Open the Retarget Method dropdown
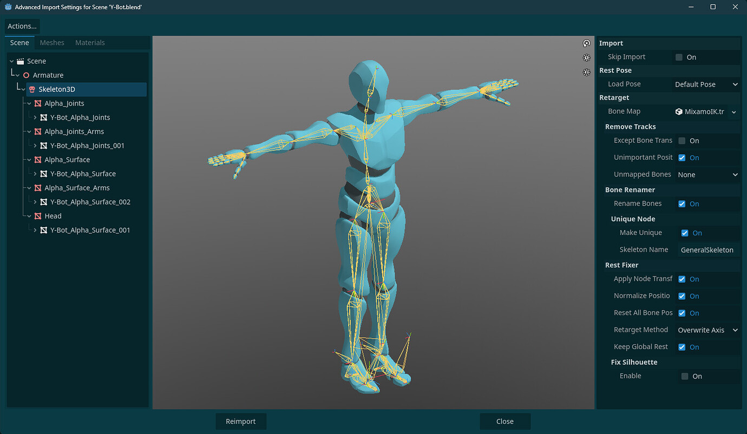Image resolution: width=747 pixels, height=434 pixels. pos(706,330)
